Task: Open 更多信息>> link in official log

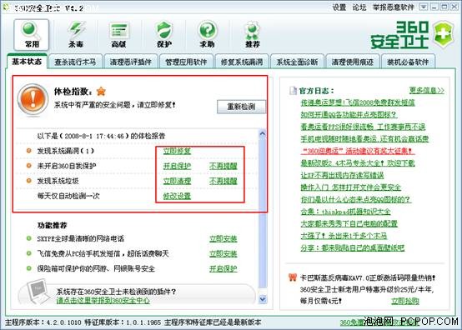Action: click(x=427, y=90)
